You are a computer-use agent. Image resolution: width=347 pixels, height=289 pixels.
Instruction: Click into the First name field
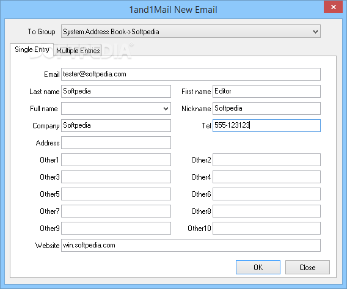tap(266, 91)
